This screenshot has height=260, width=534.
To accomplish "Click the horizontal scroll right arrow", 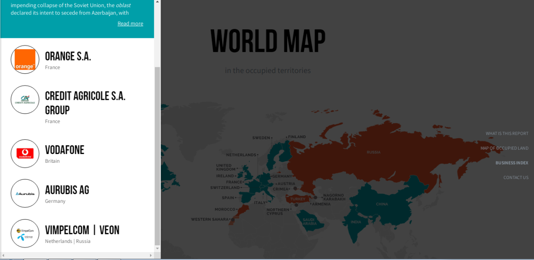I will 151,255.
